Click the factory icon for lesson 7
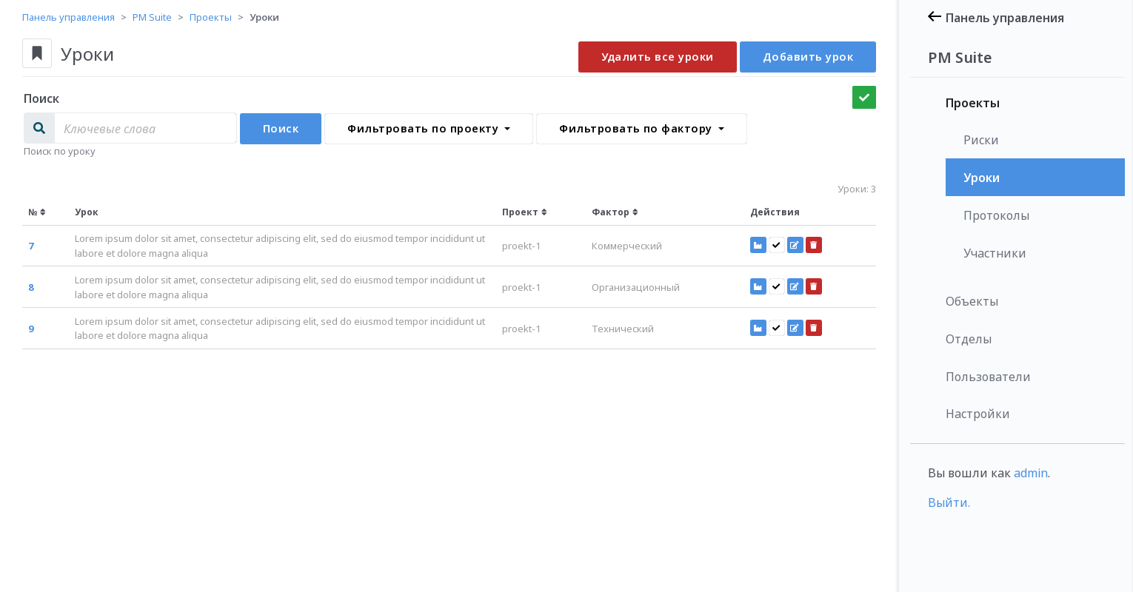 click(x=758, y=245)
